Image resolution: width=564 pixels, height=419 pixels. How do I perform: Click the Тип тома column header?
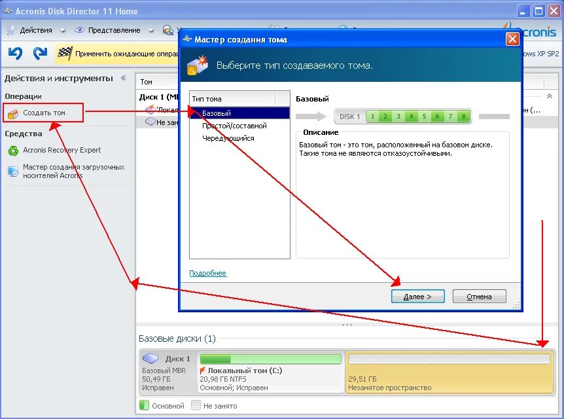point(232,99)
